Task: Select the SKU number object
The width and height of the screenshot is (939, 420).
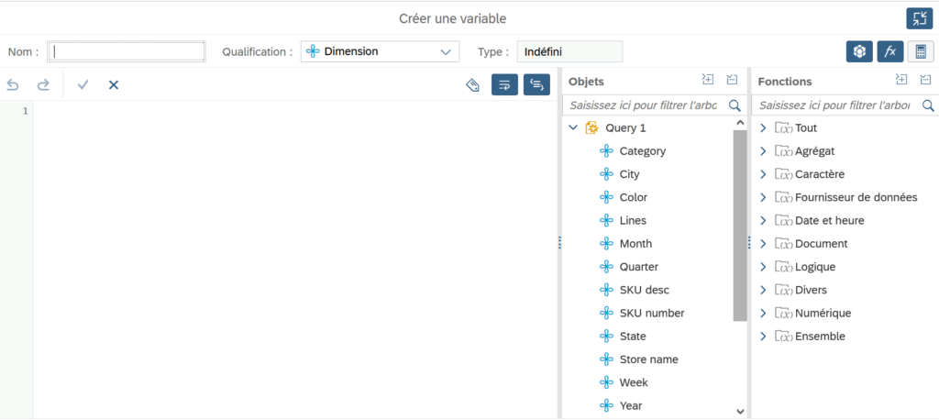Action: click(x=651, y=314)
